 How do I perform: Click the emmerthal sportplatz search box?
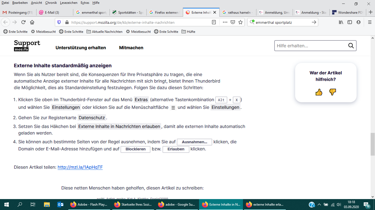pyautogui.click(x=283, y=22)
